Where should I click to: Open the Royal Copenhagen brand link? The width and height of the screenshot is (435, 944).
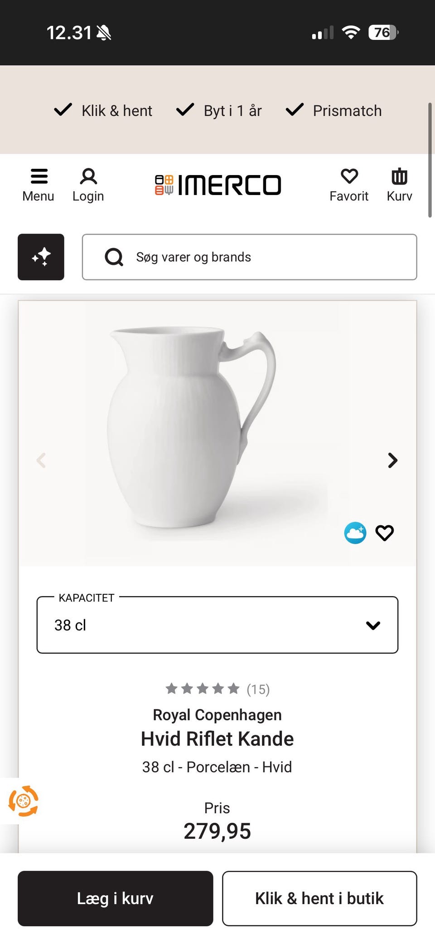pyautogui.click(x=217, y=715)
